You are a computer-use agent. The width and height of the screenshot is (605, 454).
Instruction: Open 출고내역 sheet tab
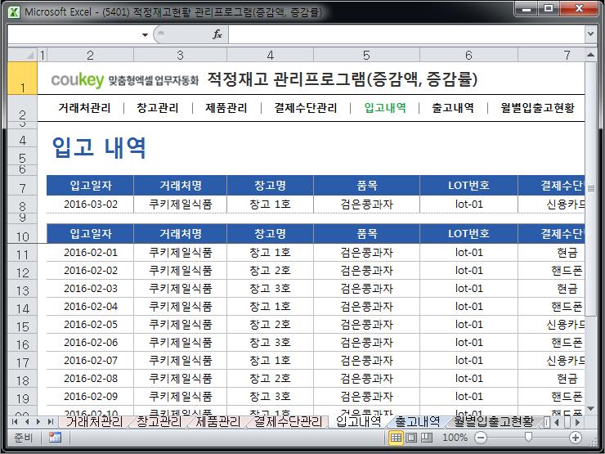click(x=418, y=421)
